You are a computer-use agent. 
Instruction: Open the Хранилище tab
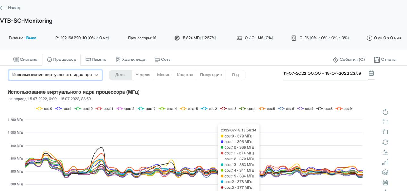(x=130, y=60)
